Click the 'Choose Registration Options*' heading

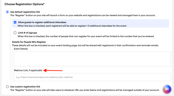click(24, 4)
